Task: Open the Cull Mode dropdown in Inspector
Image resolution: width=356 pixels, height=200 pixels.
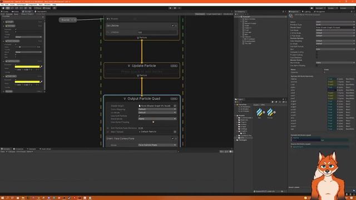Action: [335, 30]
